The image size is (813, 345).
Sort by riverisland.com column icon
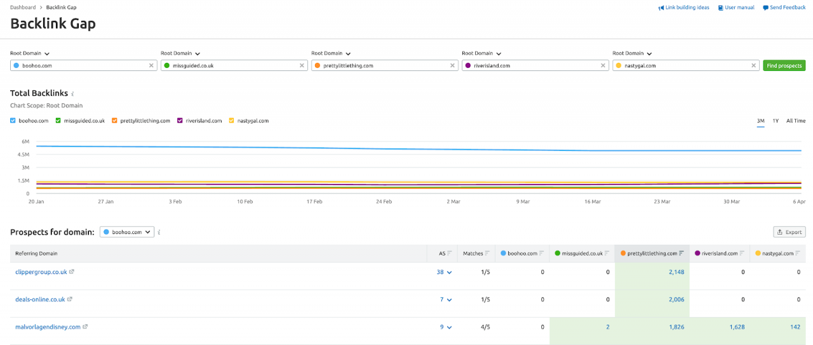(x=742, y=253)
